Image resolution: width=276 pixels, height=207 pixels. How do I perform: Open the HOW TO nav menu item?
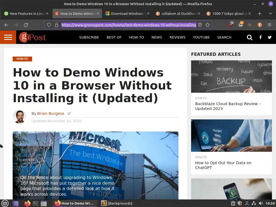point(136,37)
